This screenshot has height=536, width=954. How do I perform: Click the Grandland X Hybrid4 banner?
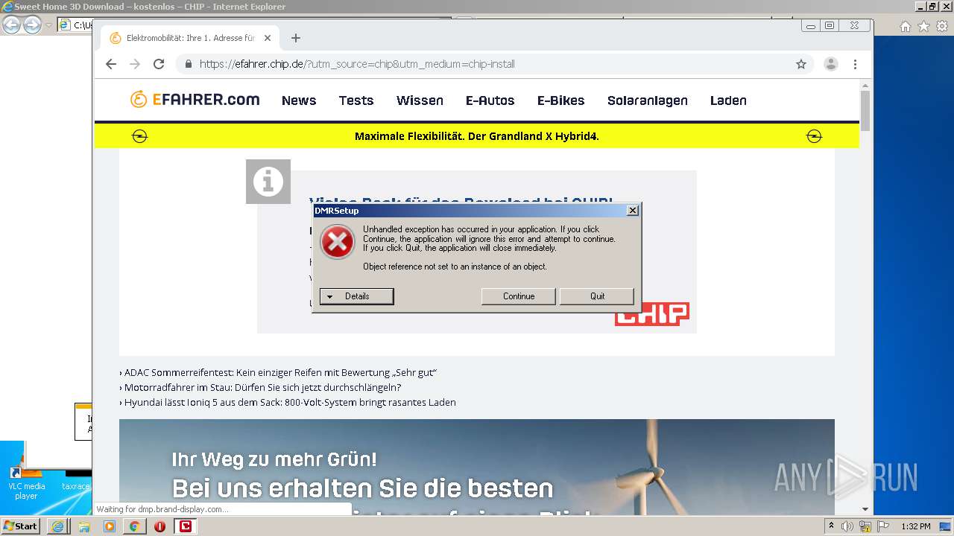tap(477, 136)
